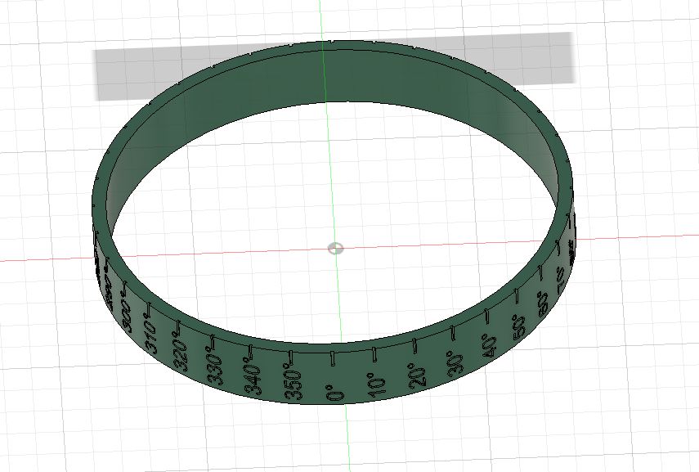This screenshot has height=472, width=699.
Task: Click the engraved 0° label
Action: [335, 392]
